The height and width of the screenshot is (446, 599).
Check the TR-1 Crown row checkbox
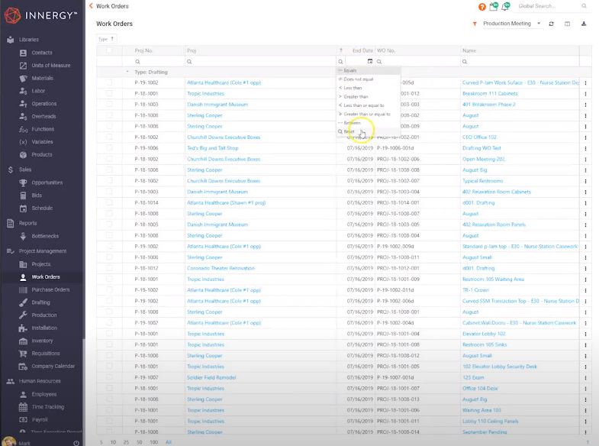pyautogui.click(x=109, y=290)
